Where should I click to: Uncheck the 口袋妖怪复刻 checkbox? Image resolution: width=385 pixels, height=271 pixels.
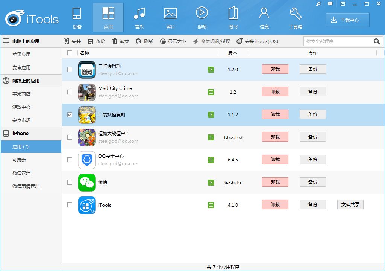(70, 114)
